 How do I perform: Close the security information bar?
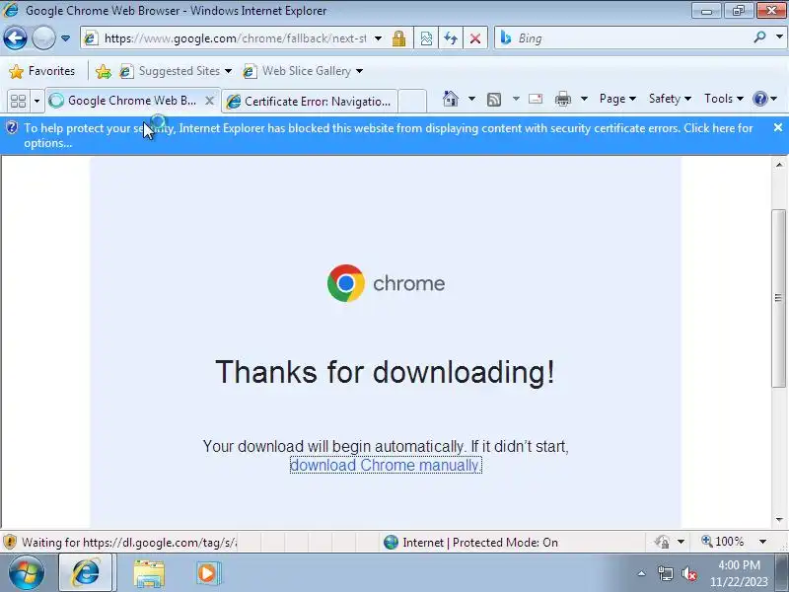(x=778, y=128)
